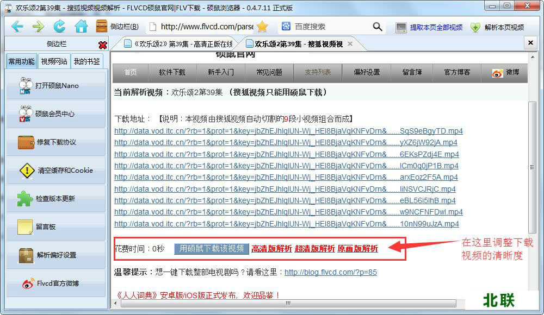
Task: Click 用硕鼠下载该视频 button
Action: pos(211,248)
